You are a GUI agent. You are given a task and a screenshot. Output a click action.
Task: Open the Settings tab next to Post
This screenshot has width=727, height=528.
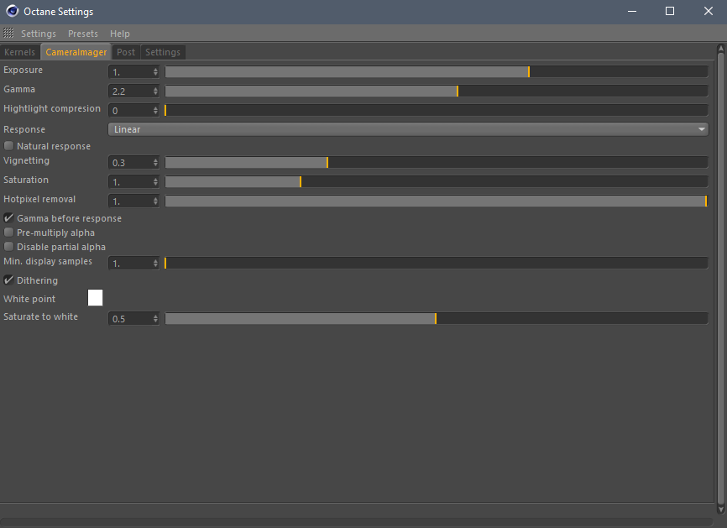[163, 52]
